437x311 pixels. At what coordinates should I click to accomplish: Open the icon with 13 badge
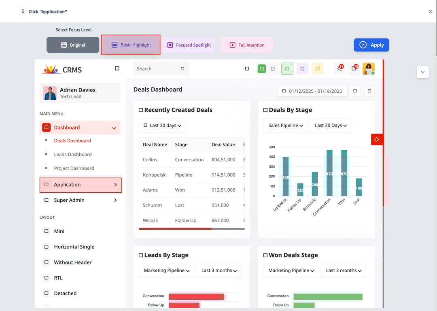354,68
